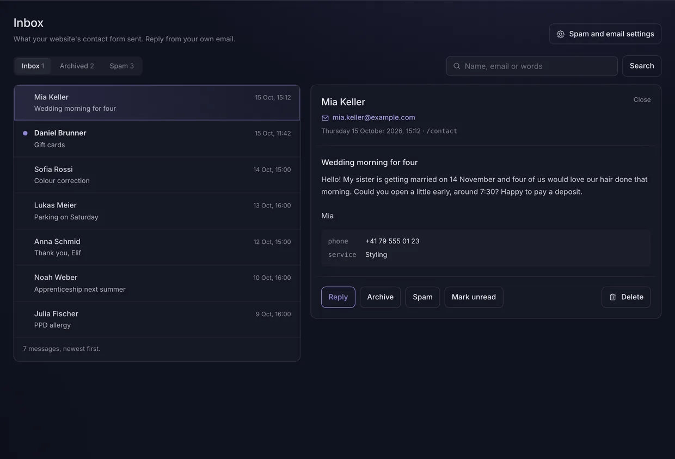Open mia.keller@example.com email link

[x=373, y=117]
